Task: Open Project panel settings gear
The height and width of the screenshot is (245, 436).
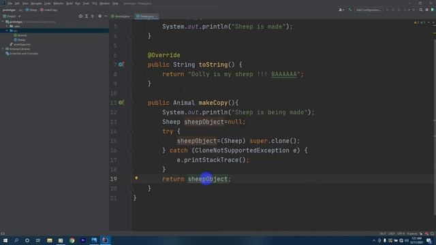Action: click(x=100, y=16)
